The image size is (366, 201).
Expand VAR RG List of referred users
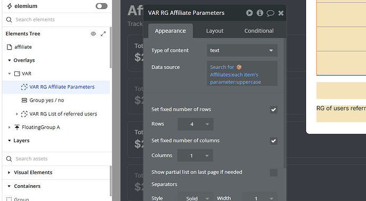(17, 114)
